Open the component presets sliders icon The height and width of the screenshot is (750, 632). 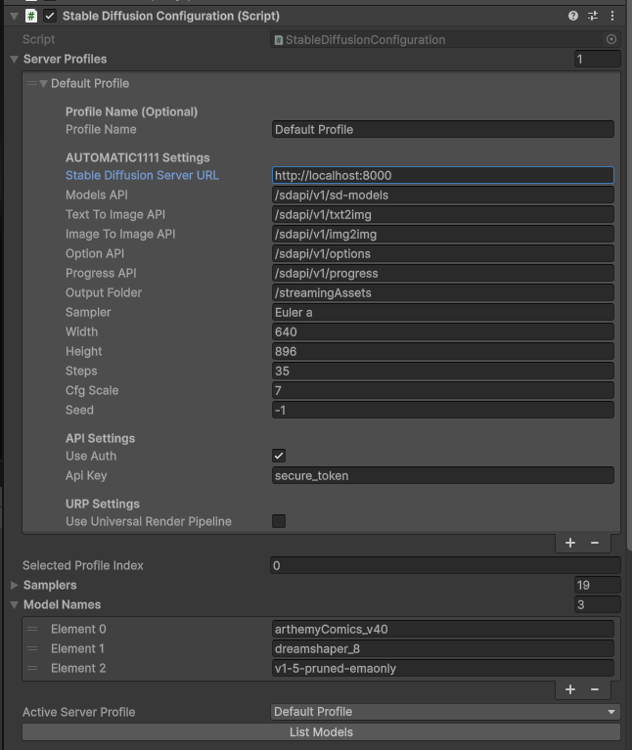pos(593,16)
